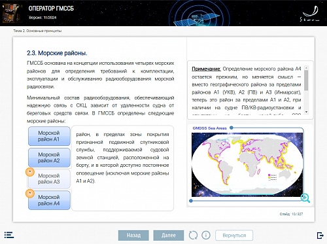The image size is (327, 244).
Task: Click the circular refresh arrows icon
Action: click(193, 235)
